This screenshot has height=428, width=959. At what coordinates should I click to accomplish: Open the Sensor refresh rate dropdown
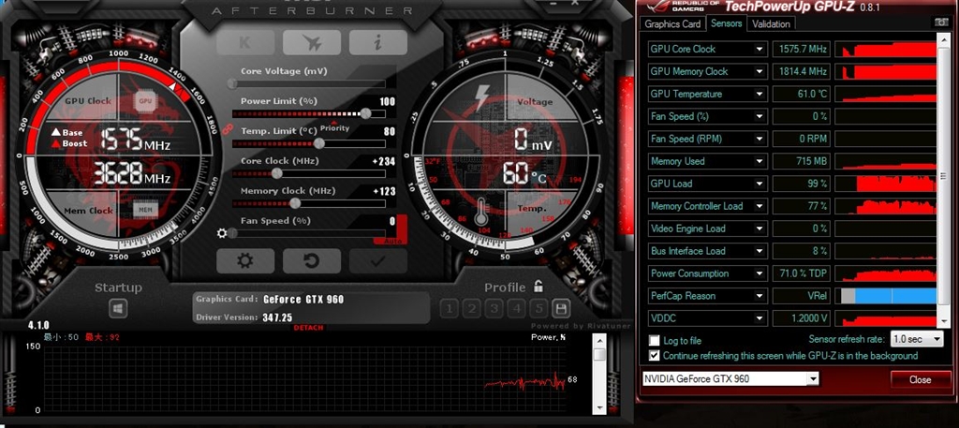click(x=918, y=339)
